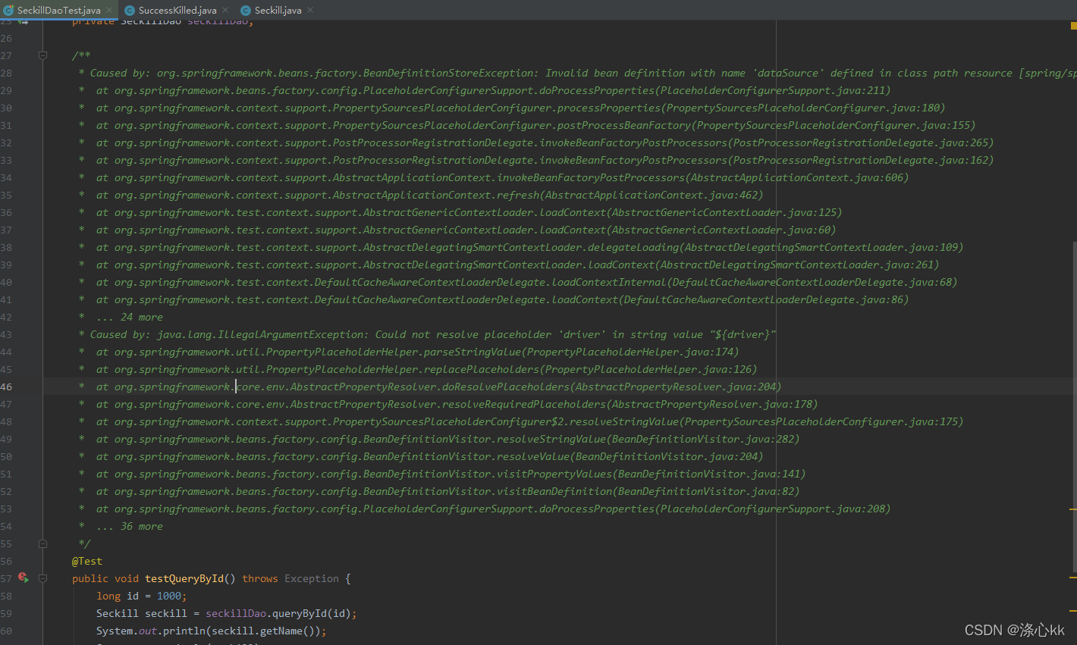
Task: Click text '(PostProcessorRegistrationDelegate.java:162)'
Action: click(x=861, y=160)
